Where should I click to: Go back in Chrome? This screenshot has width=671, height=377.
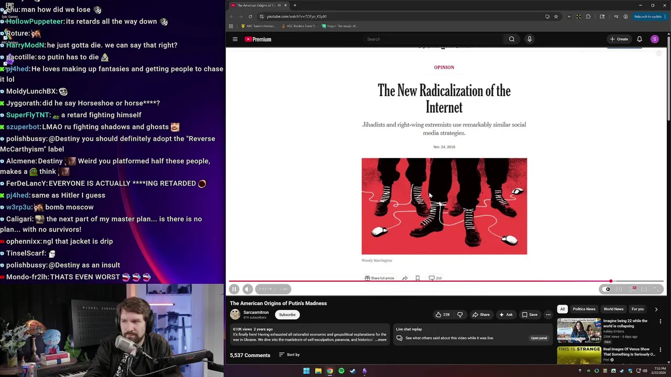[x=231, y=16]
